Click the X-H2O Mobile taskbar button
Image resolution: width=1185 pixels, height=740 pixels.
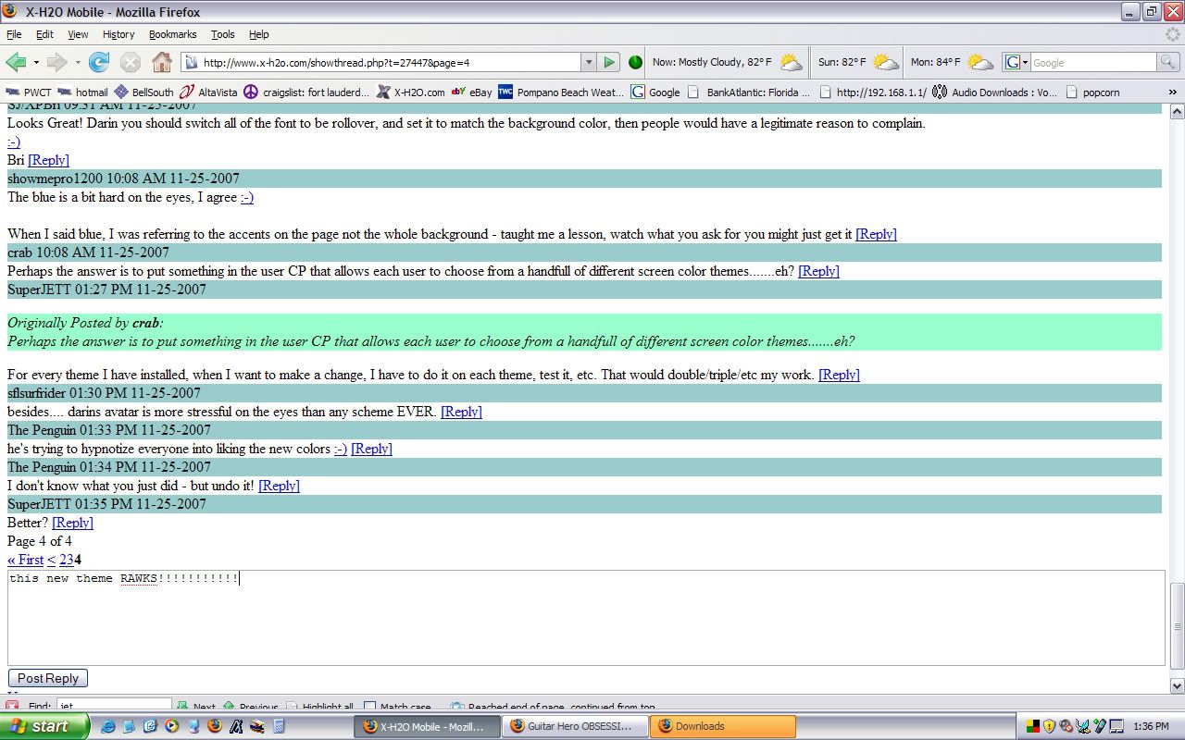point(427,726)
